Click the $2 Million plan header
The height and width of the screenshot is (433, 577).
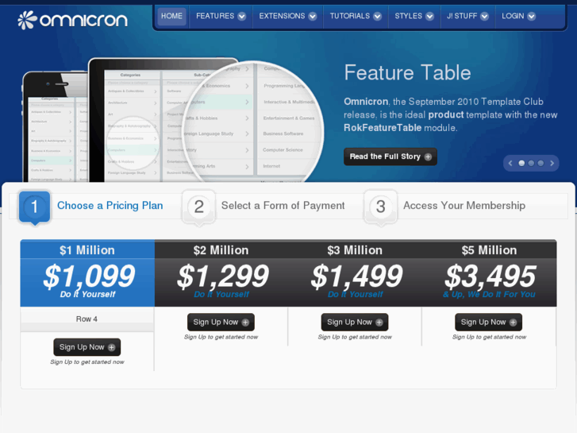(x=221, y=250)
